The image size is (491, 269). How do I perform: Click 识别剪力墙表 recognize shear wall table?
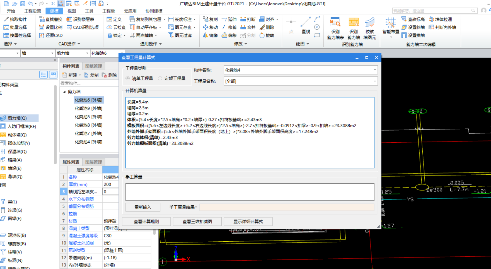click(335, 28)
